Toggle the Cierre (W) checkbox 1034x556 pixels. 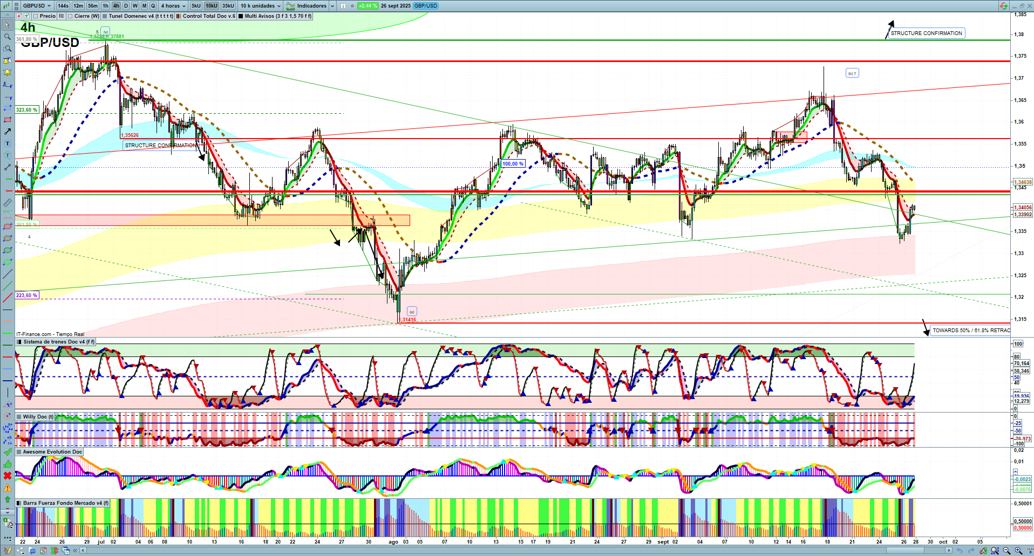coord(70,16)
